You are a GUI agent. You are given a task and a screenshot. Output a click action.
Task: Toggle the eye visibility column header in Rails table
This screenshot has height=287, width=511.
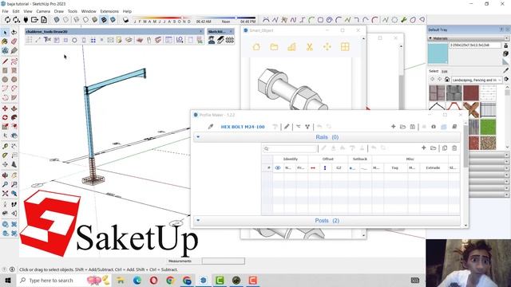tap(278, 168)
